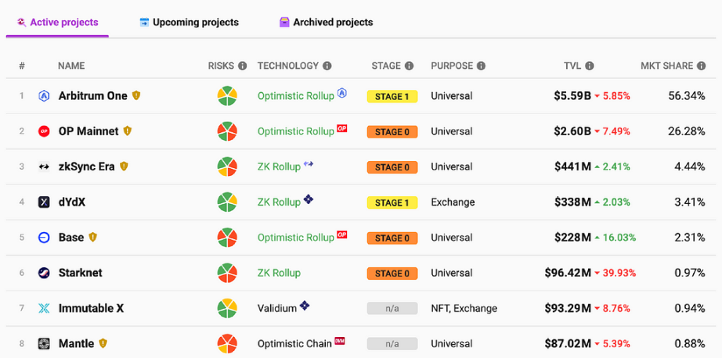722x358 pixels.
Task: Click the NAME column header
Action: click(x=71, y=66)
